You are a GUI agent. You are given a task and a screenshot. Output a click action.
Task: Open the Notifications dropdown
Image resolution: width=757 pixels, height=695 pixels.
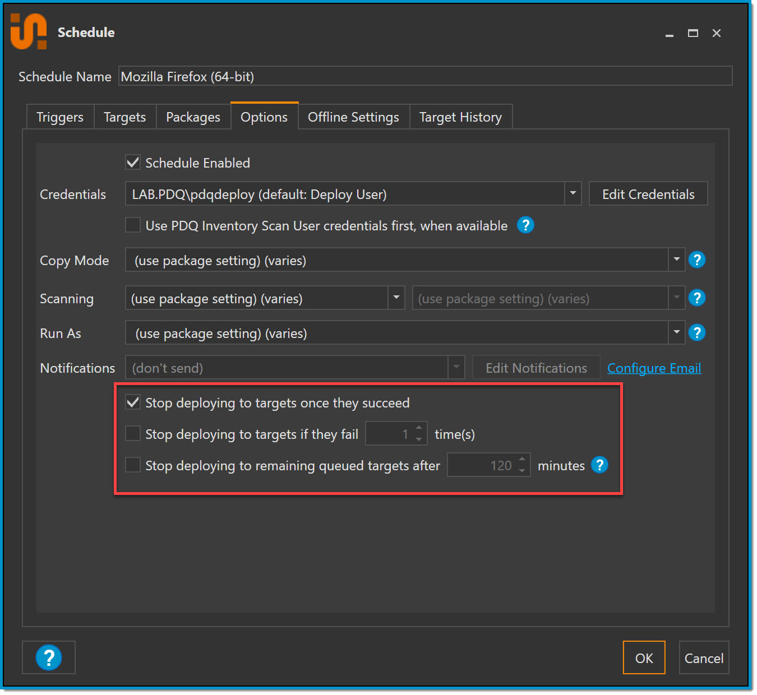click(295, 368)
